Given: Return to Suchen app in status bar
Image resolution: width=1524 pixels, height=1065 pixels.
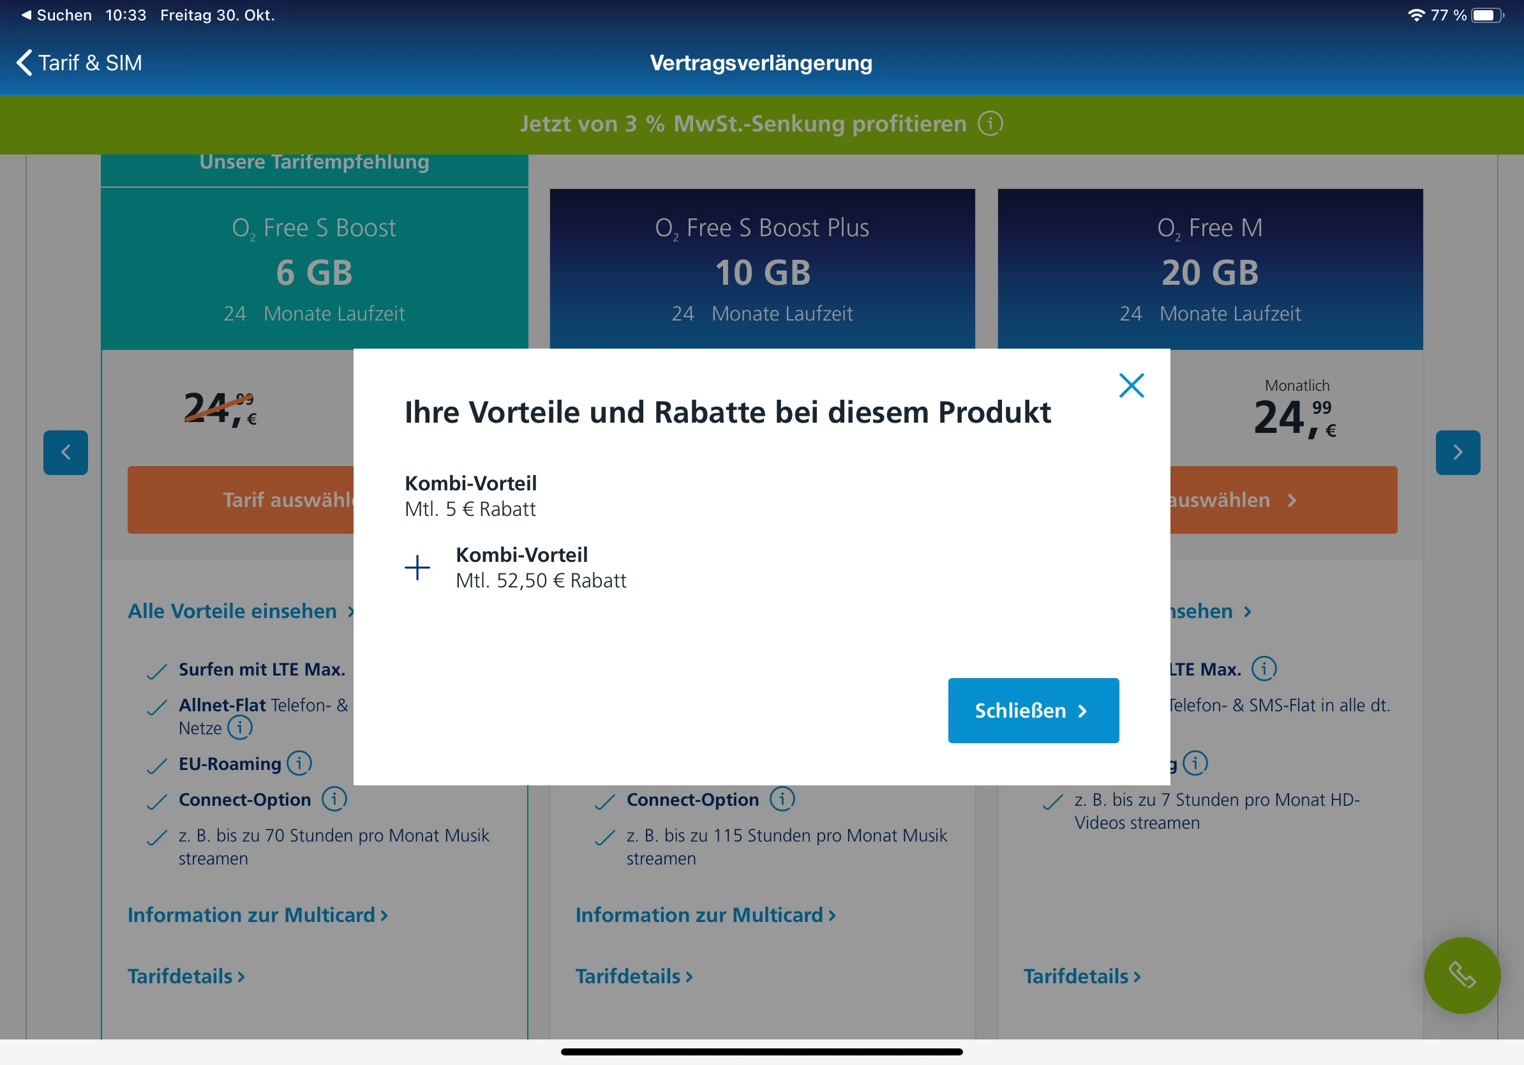Looking at the screenshot, I should pos(56,15).
